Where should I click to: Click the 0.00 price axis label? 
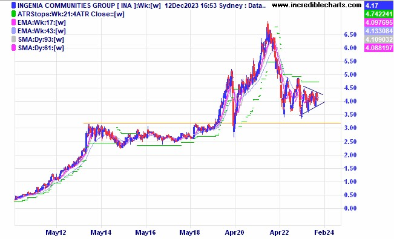point(350,208)
